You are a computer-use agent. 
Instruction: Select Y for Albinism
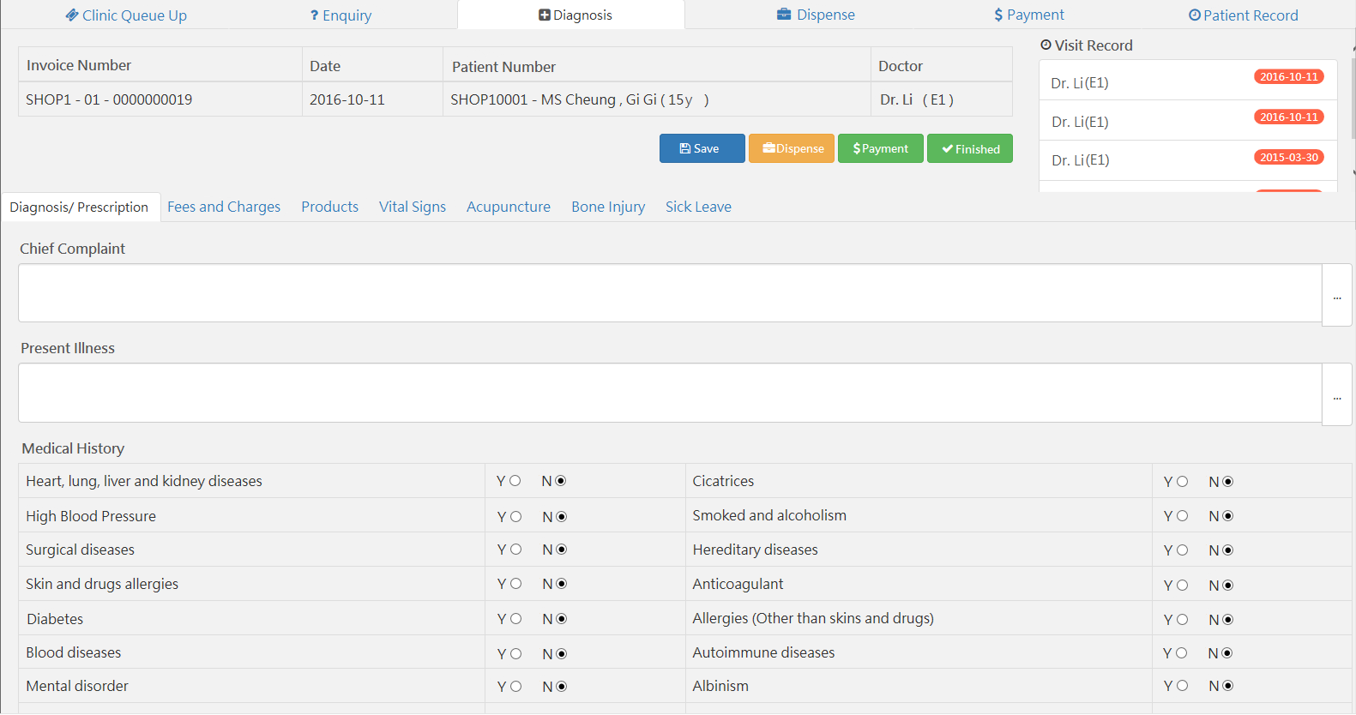tap(1182, 686)
